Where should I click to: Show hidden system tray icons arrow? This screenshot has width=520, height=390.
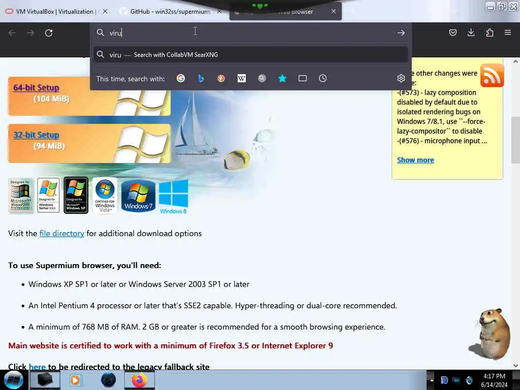(x=432, y=380)
